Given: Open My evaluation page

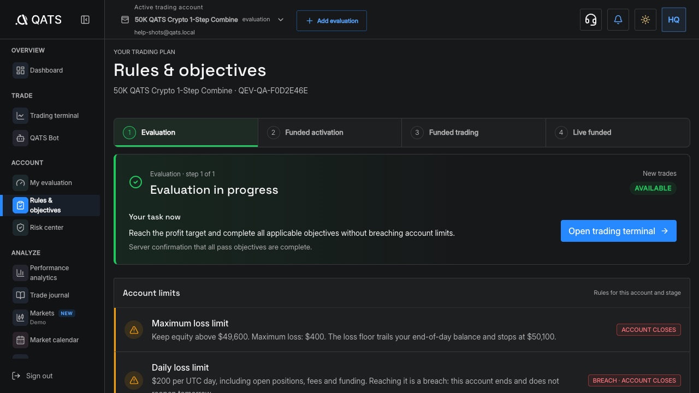Looking at the screenshot, I should pos(56,183).
